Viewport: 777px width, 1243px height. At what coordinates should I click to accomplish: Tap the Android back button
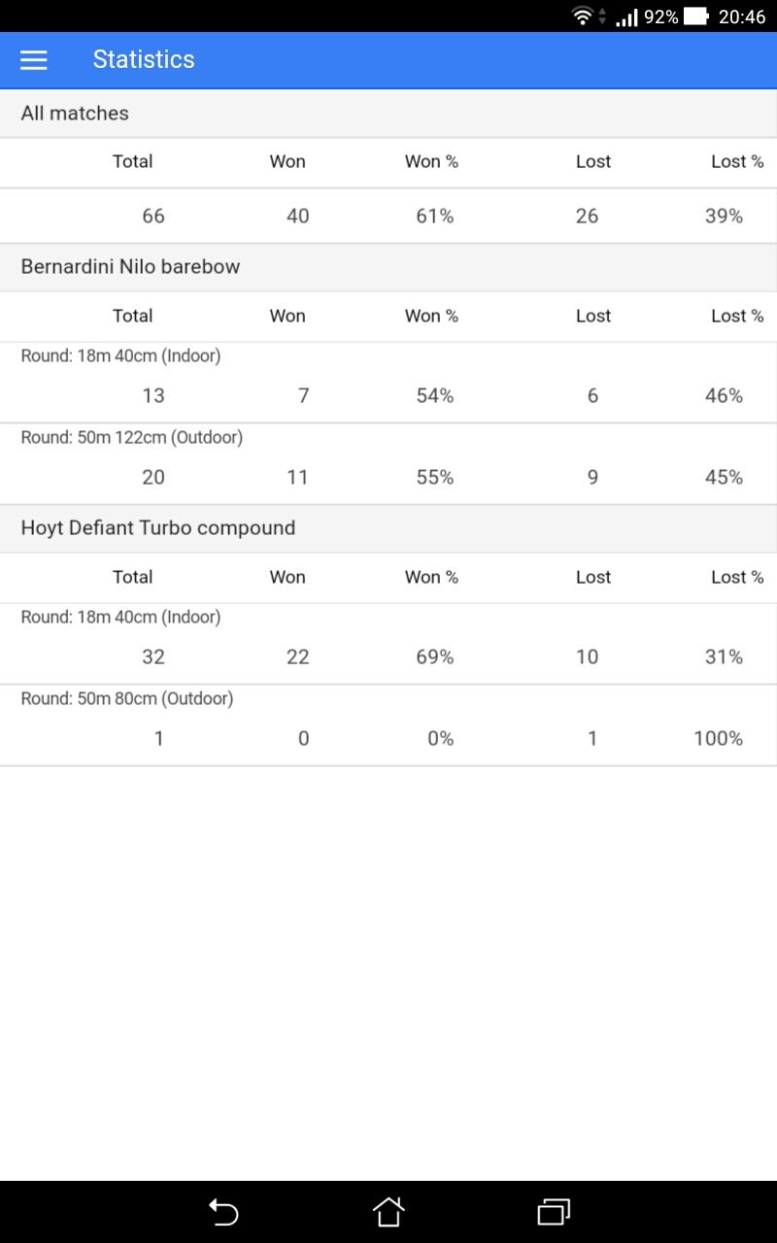click(x=223, y=1211)
